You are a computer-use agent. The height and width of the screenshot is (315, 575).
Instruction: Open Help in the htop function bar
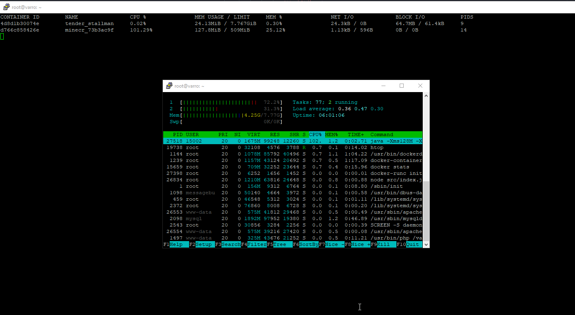[x=176, y=245]
